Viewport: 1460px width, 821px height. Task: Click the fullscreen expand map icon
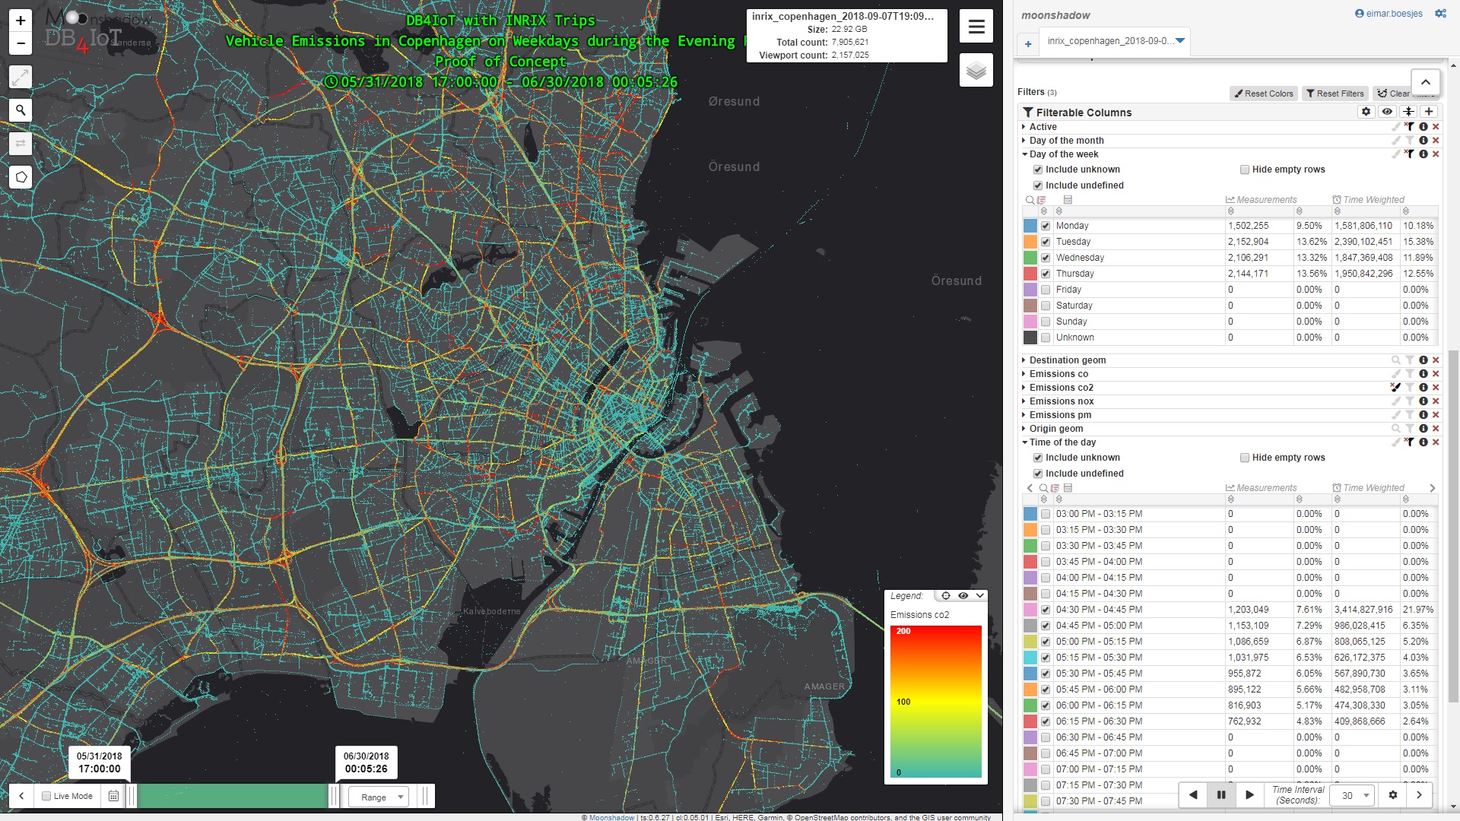pos(21,77)
